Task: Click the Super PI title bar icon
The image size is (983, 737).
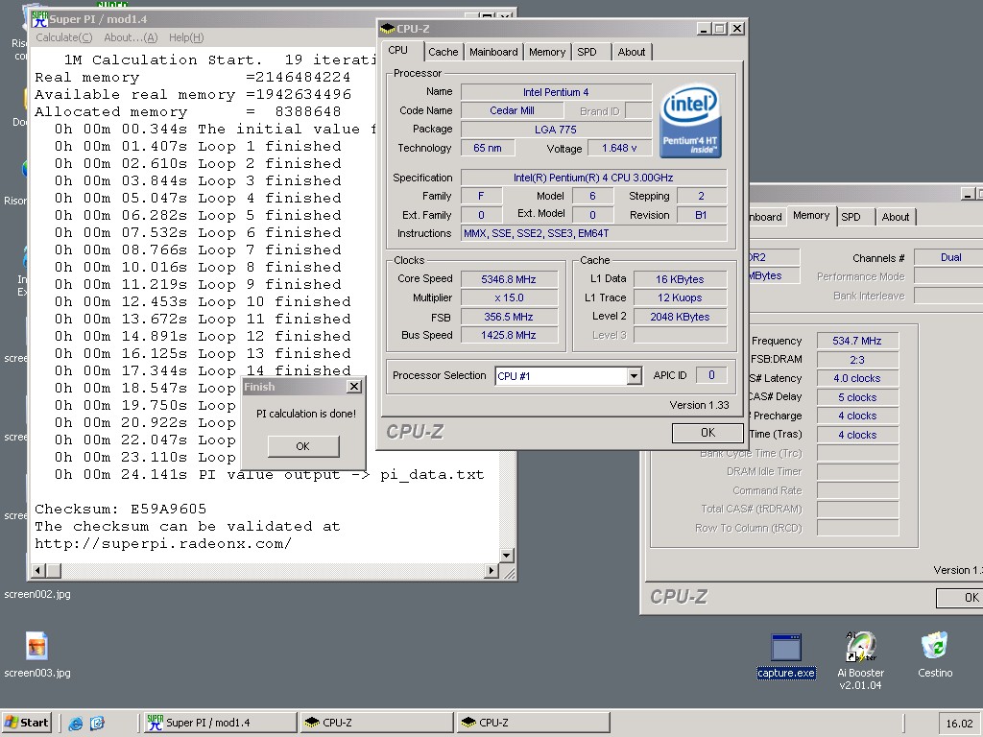Action: (40, 18)
